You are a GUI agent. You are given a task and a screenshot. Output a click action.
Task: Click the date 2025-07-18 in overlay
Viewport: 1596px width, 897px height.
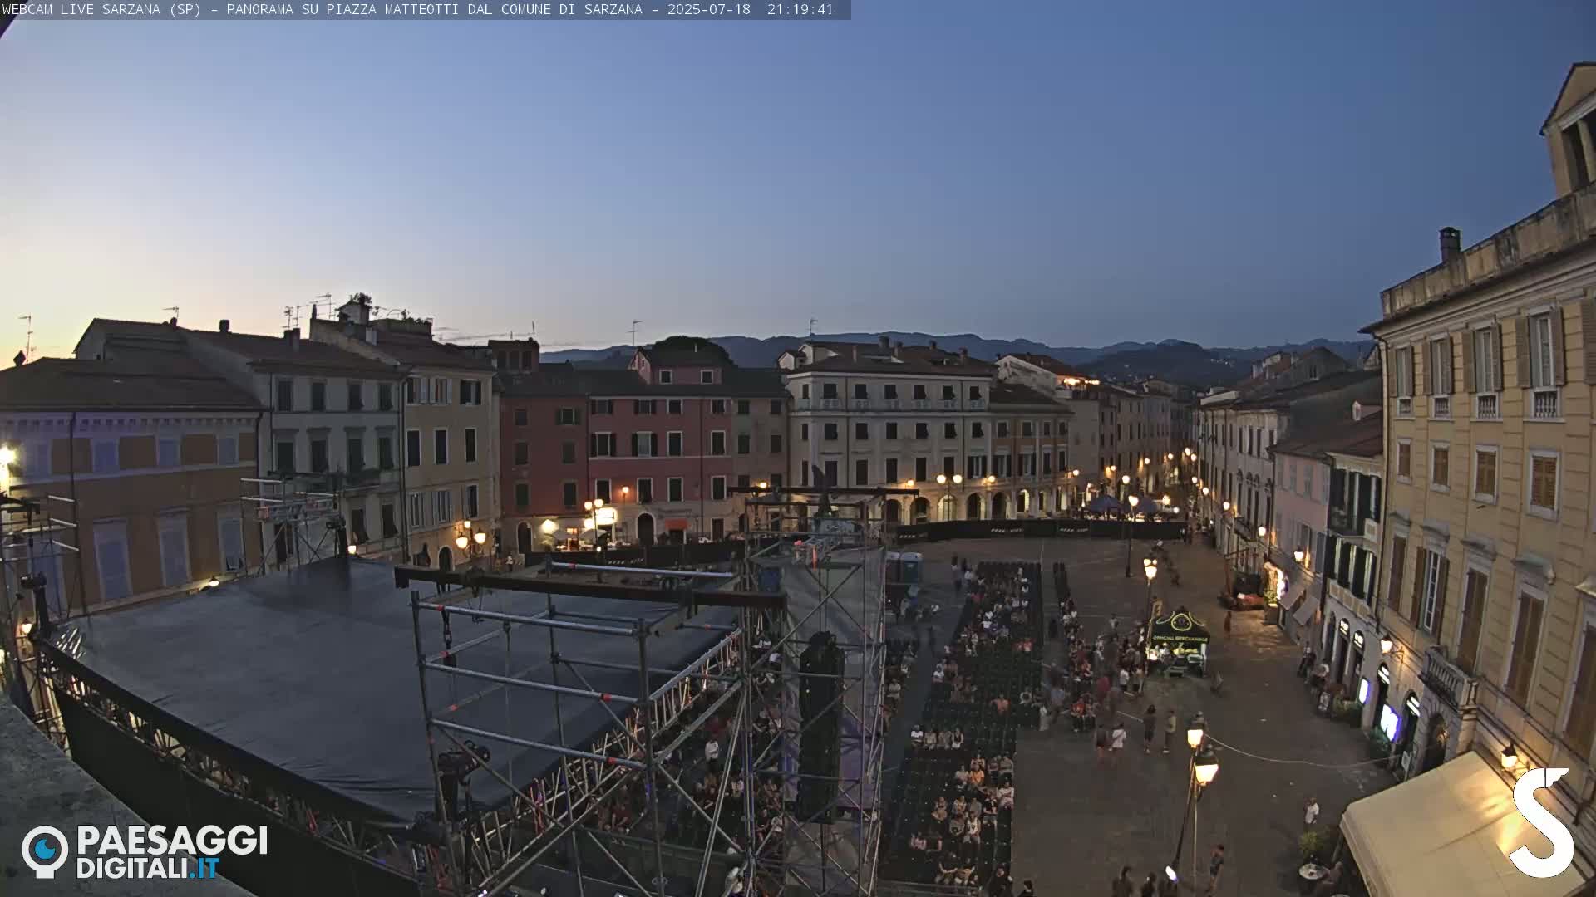click(708, 9)
